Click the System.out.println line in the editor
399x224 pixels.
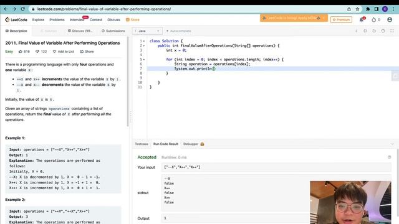pos(195,68)
